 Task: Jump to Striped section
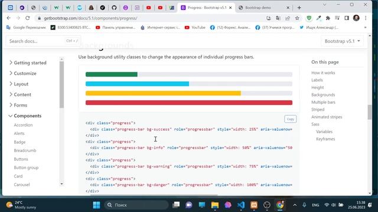click(x=318, y=110)
